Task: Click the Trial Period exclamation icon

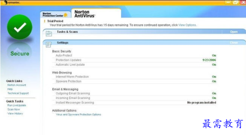Action: point(44,21)
